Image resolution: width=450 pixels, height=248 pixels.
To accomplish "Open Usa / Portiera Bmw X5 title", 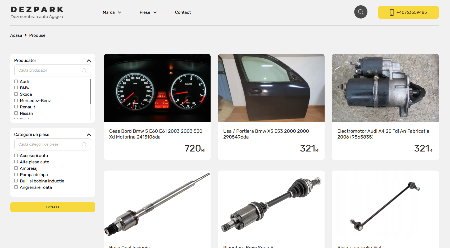I will [266, 134].
